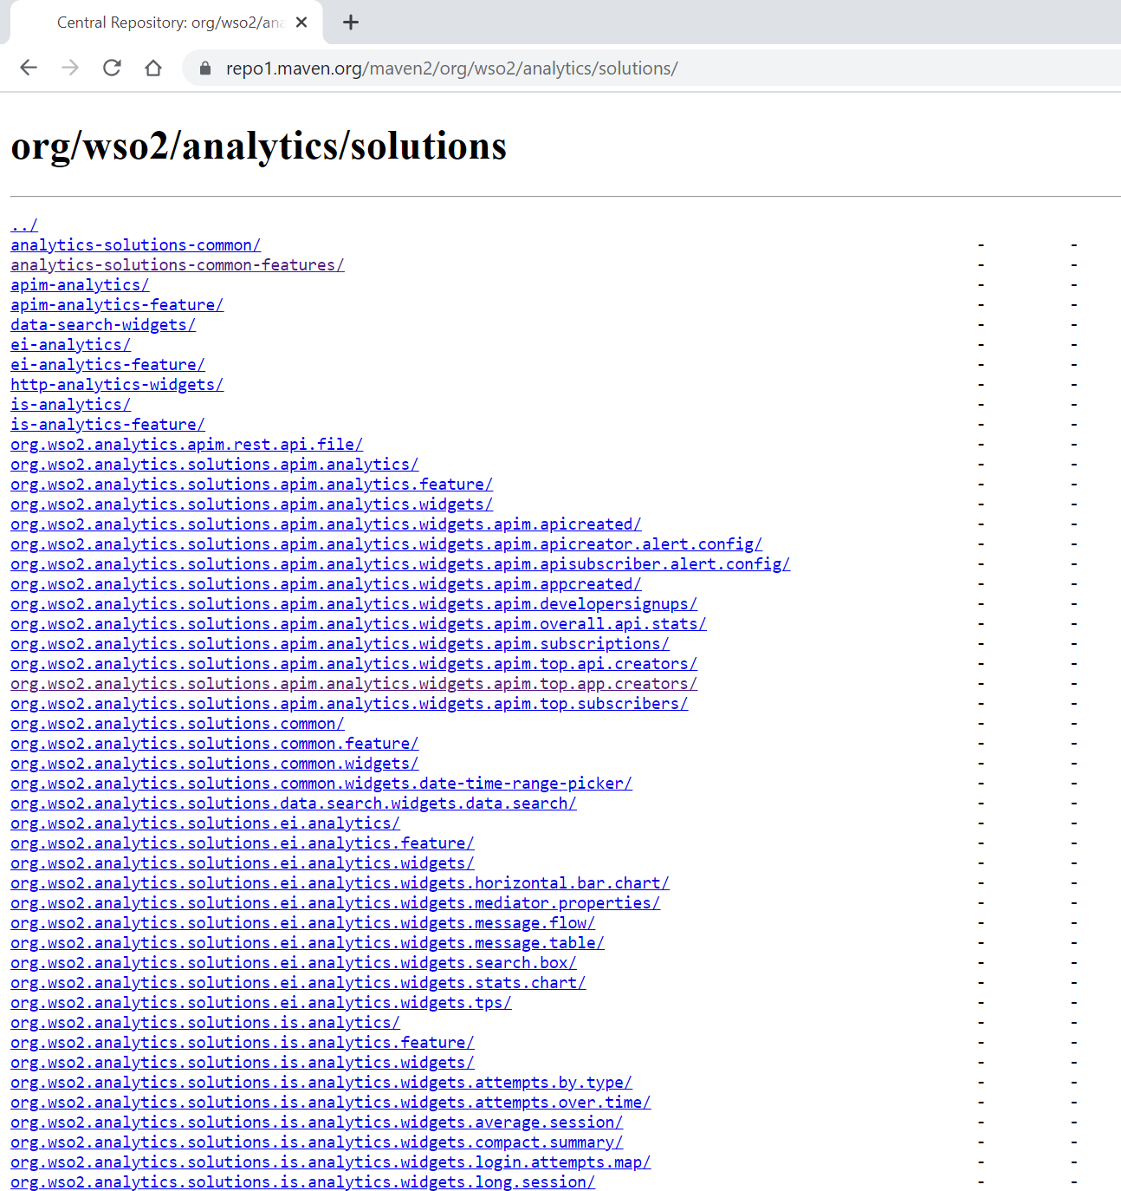Image resolution: width=1121 pixels, height=1191 pixels.
Task: Open is-analytics-feature/ folder
Action: tap(107, 425)
